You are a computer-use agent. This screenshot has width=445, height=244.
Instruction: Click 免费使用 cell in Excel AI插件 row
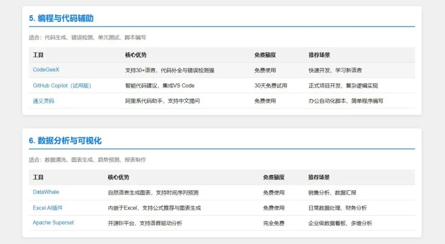tap(274, 208)
